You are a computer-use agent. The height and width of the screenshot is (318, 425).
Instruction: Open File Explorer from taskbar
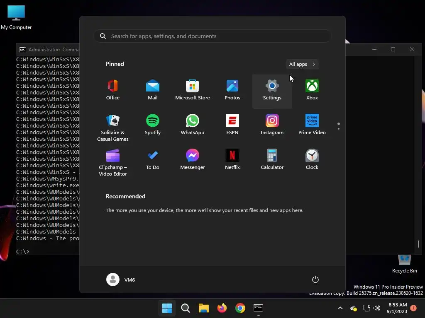203,308
